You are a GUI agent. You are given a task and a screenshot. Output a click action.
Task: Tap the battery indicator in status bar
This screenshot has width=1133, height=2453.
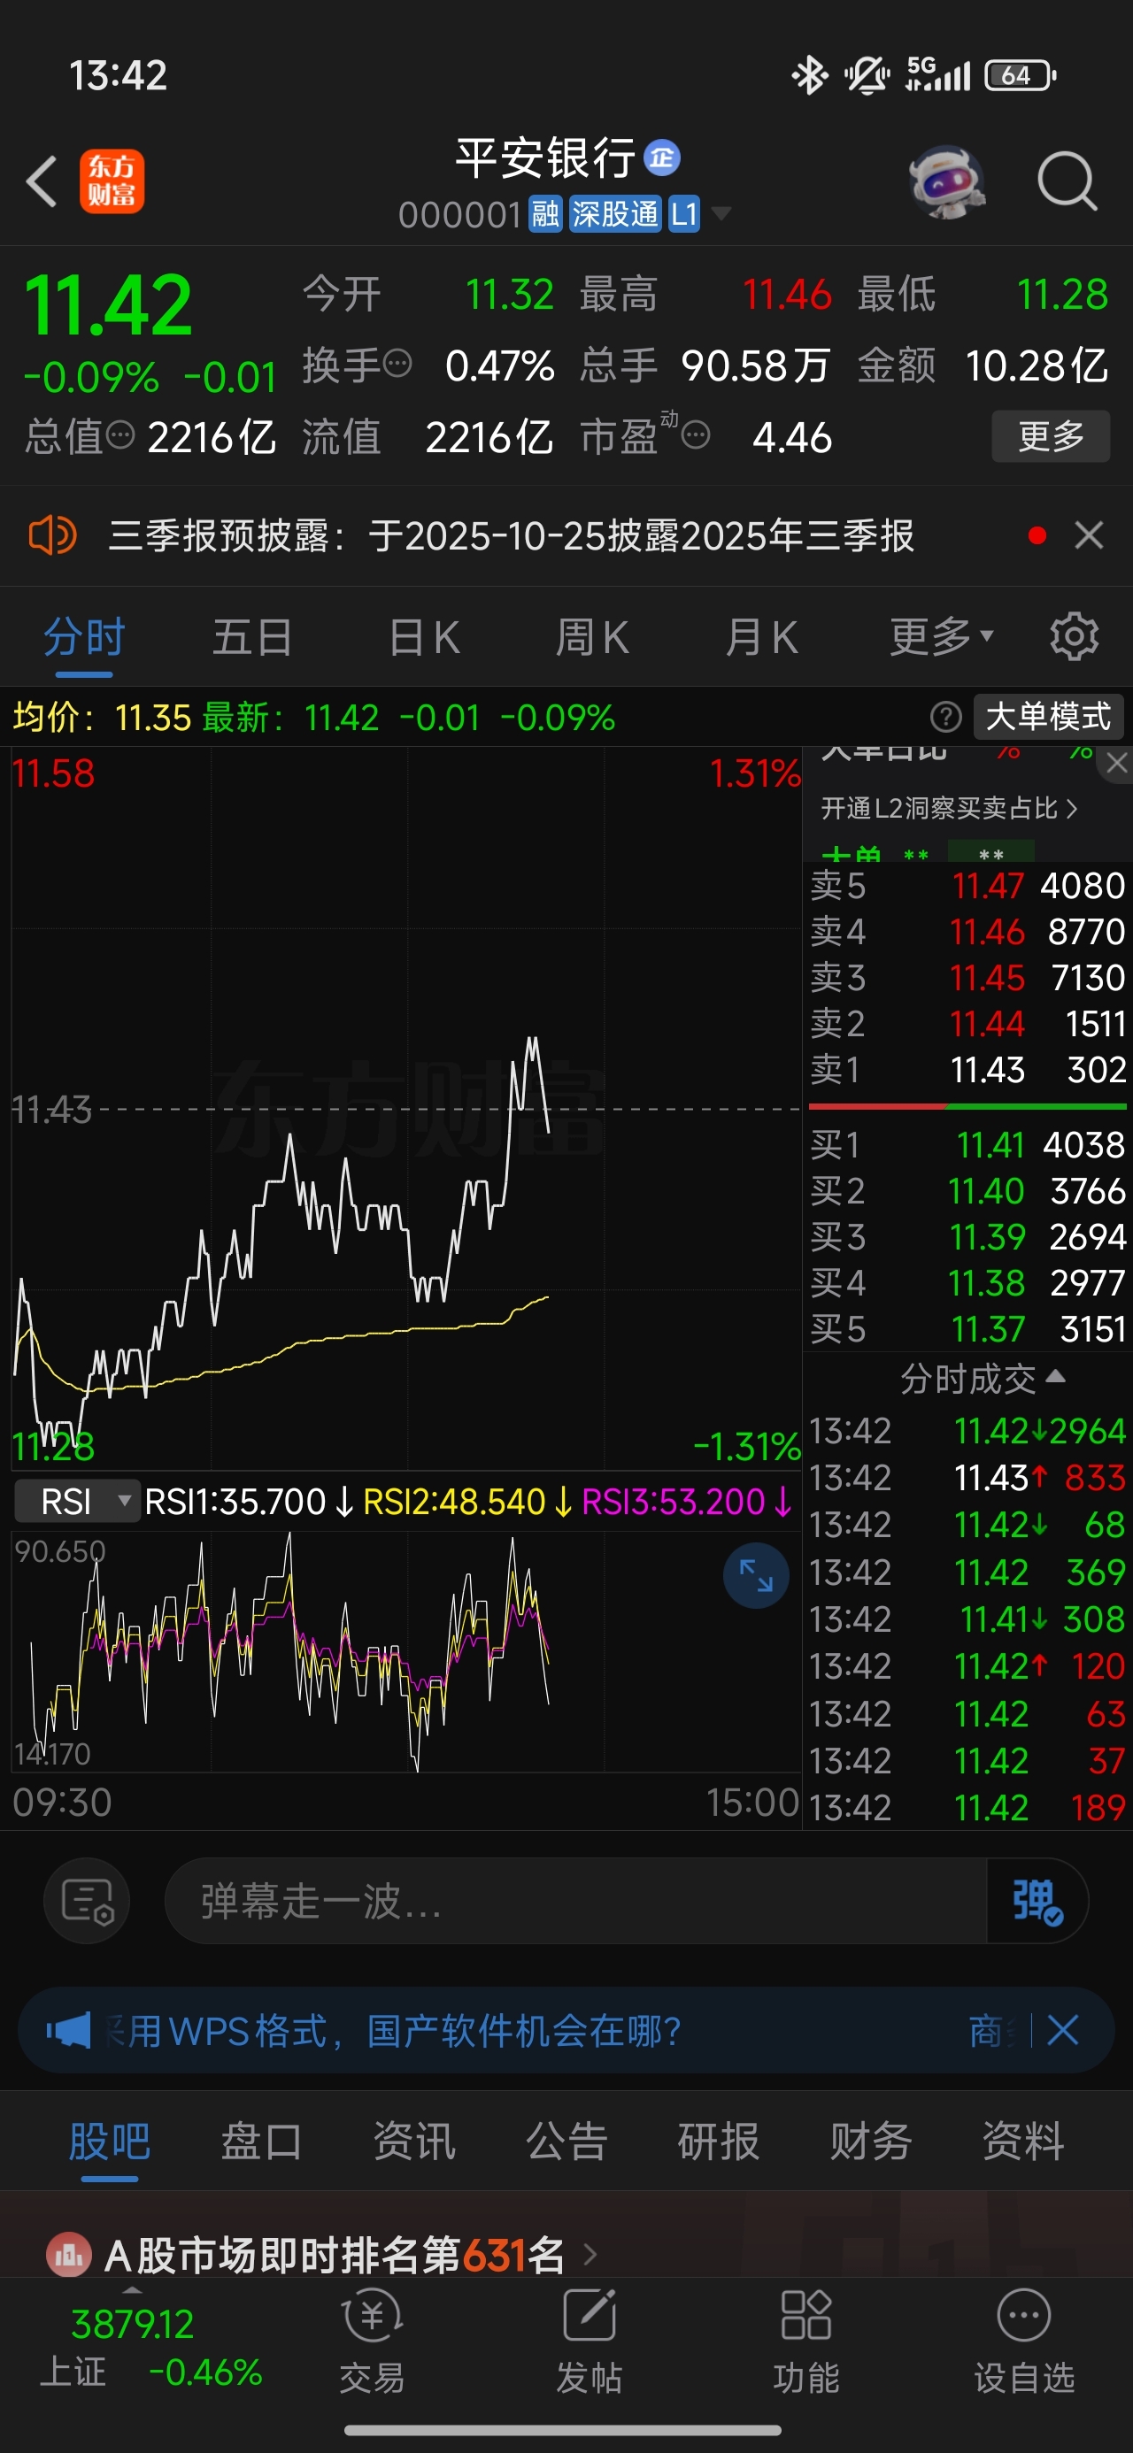[x=1021, y=75]
